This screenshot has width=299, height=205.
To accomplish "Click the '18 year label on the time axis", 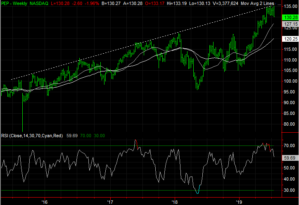I will click(174, 202).
